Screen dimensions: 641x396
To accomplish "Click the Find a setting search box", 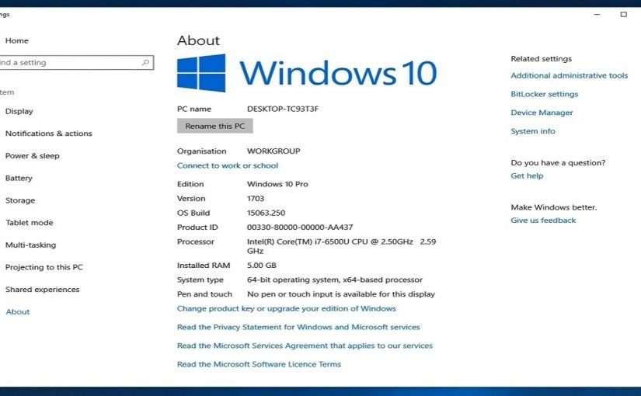I will click(x=76, y=63).
